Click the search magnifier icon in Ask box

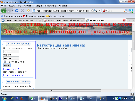pyautogui.click(x=125, y=11)
